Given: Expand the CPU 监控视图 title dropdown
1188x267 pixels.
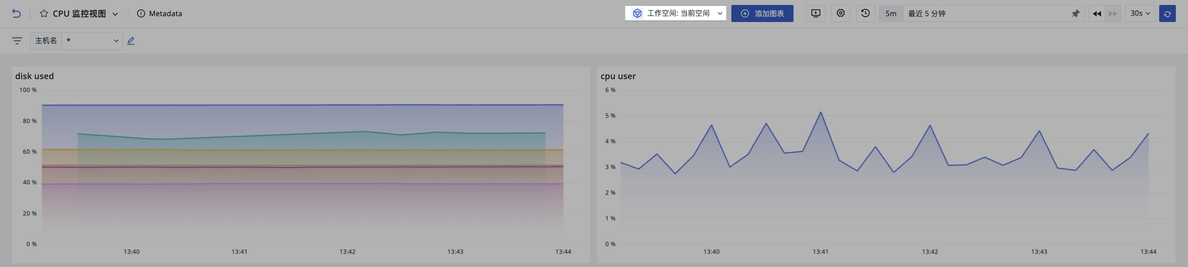Looking at the screenshot, I should (x=115, y=14).
